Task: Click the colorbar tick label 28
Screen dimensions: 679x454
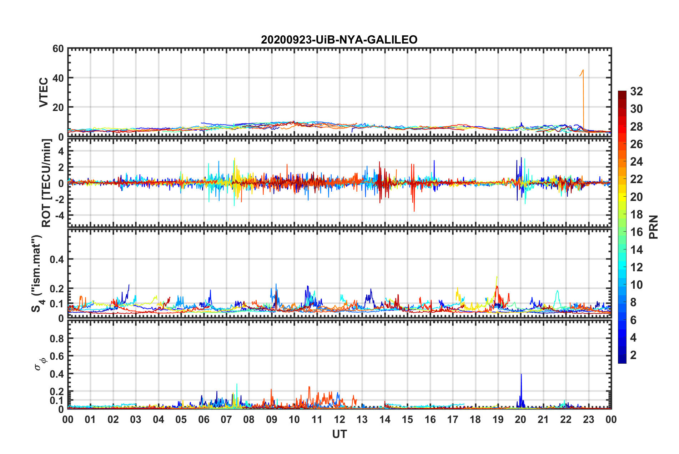Action: click(636, 127)
